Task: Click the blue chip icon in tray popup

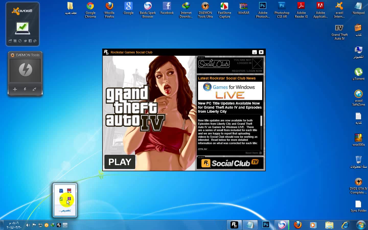Action: click(x=61, y=190)
